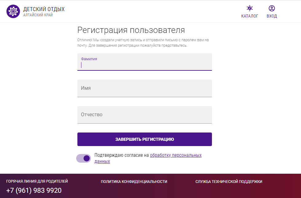
Task: Select the ВХОД menu label
Action: [272, 16]
